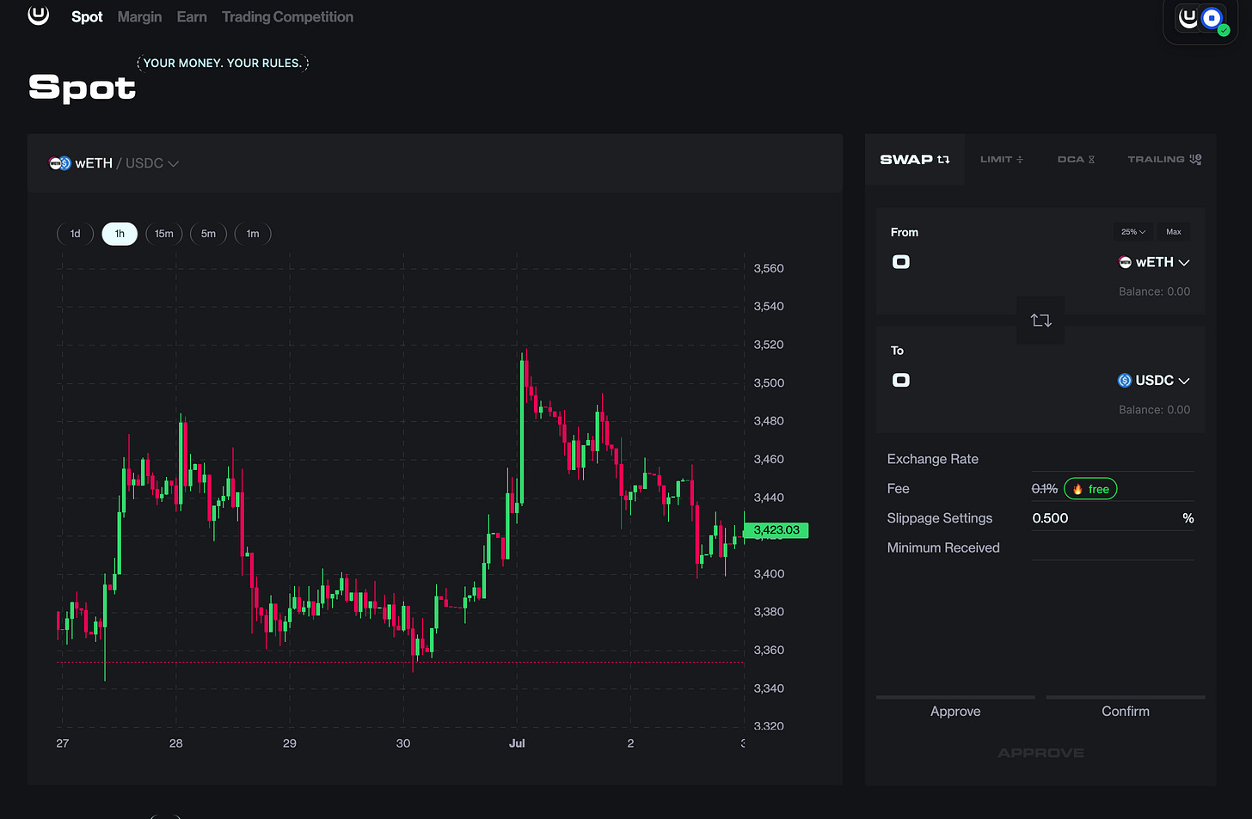Click the To Balance: 0.00 text
Viewport: 1252px width, 819px height.
point(1154,410)
